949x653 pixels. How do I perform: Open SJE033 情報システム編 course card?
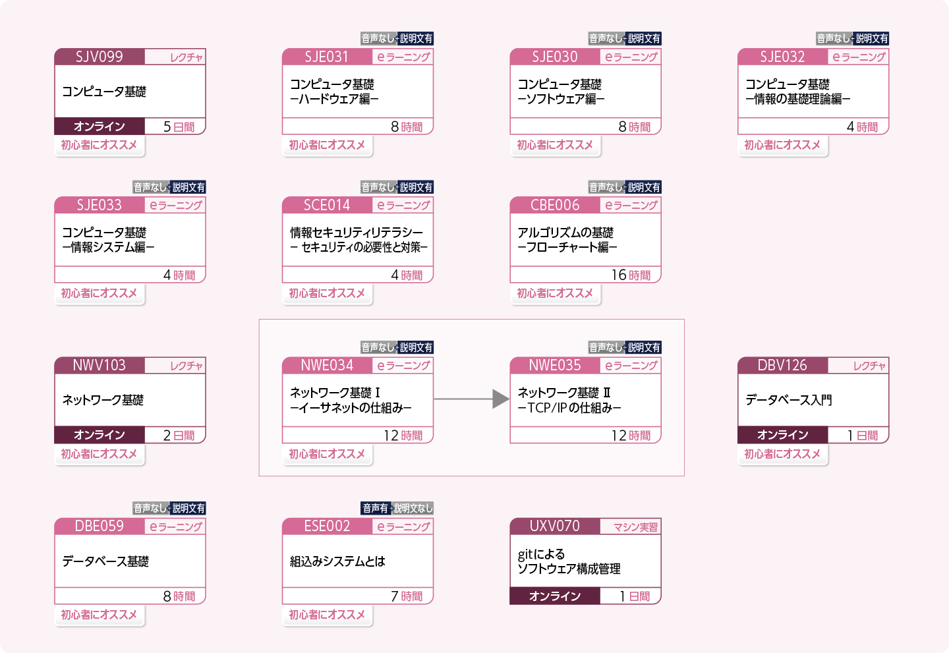pos(130,240)
